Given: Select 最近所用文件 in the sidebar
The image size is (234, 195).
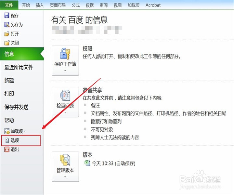Looking at the screenshot, I should tap(19, 67).
